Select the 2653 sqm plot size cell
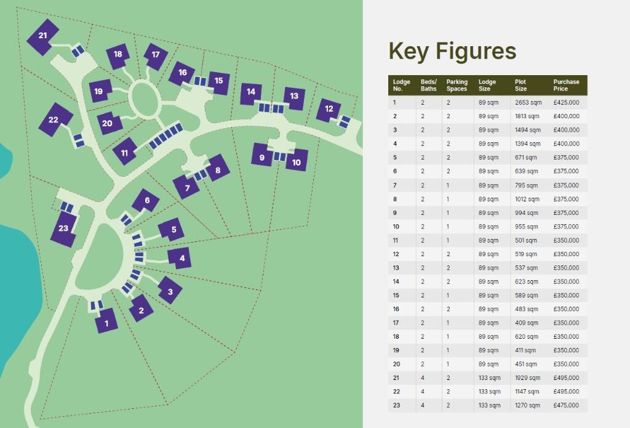The width and height of the screenshot is (630, 428). pyautogui.click(x=527, y=102)
